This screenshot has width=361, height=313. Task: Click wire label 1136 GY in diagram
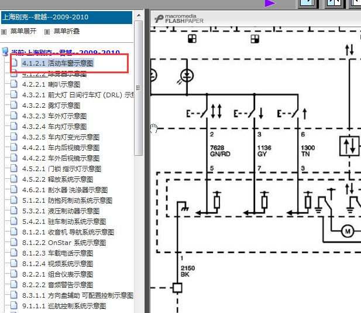point(264,151)
